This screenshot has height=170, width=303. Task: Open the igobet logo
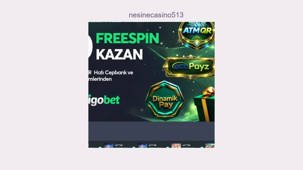pos(104,100)
